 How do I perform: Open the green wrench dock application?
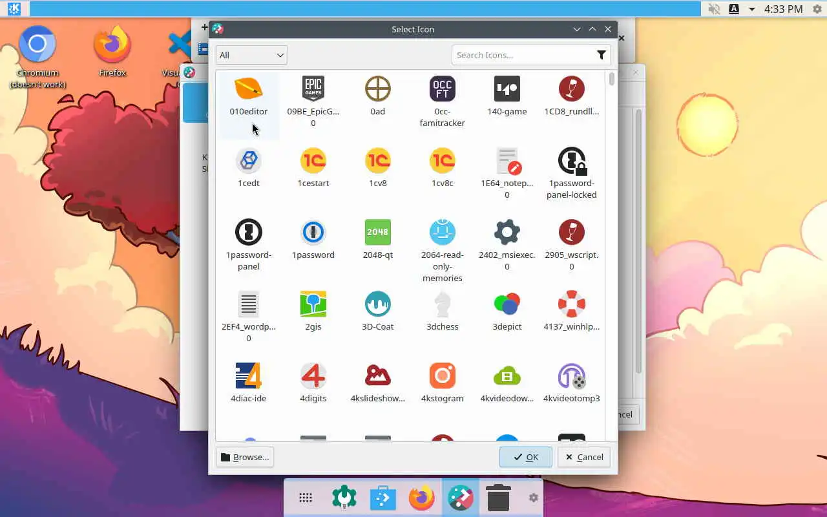coord(344,498)
